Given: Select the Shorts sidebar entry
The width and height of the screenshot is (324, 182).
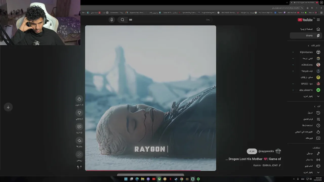Looking at the screenshot, I should click(306, 36).
